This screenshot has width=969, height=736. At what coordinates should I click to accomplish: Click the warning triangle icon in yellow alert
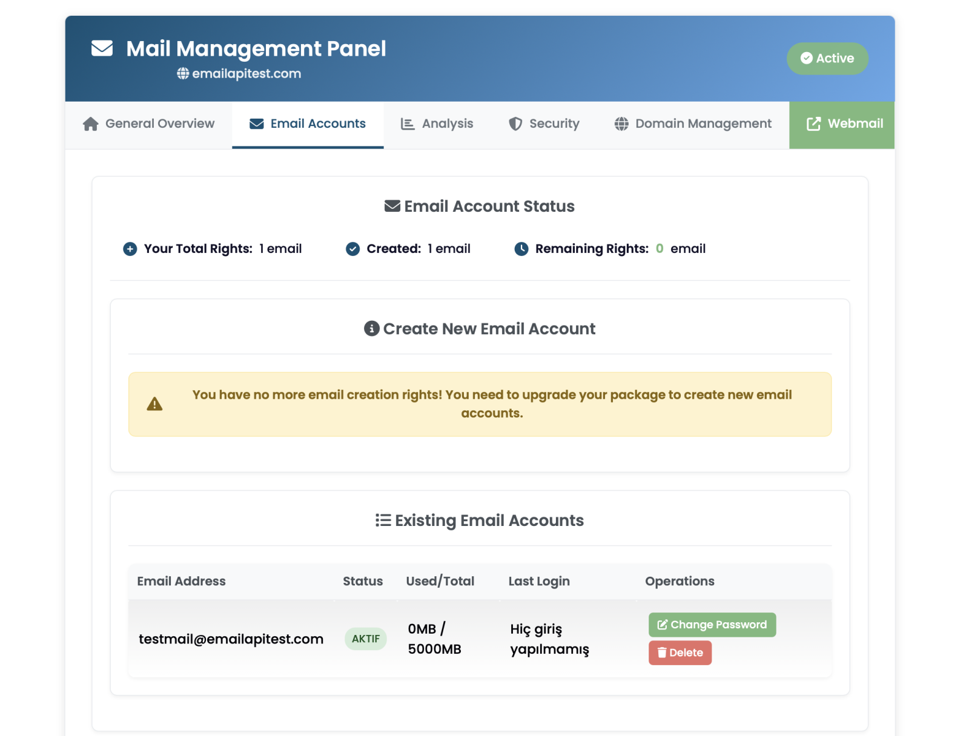tap(154, 404)
